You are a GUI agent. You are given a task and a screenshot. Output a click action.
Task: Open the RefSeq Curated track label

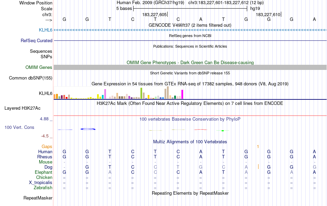[36, 40]
